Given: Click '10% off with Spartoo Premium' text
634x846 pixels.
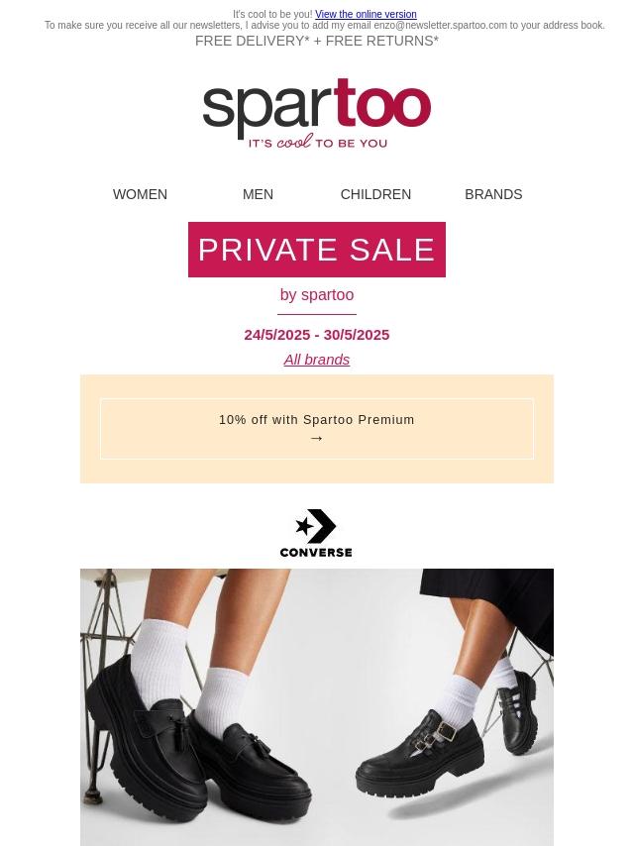Looking at the screenshot, I should (x=317, y=420).
